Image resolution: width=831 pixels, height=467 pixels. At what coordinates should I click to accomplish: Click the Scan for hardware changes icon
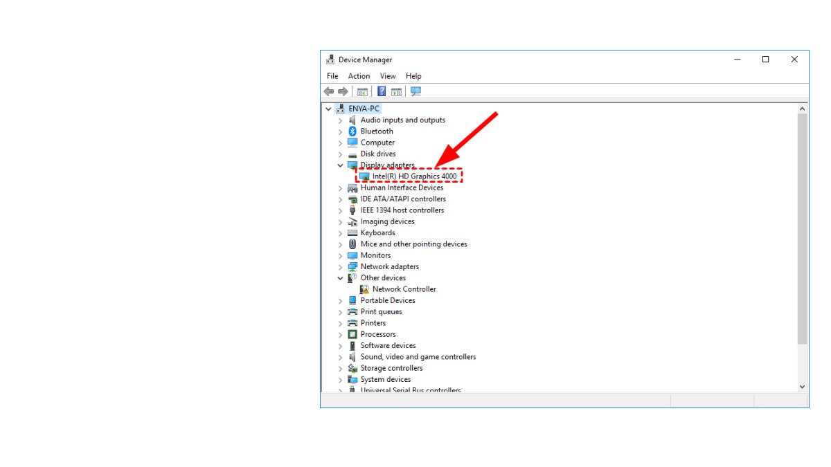(415, 91)
